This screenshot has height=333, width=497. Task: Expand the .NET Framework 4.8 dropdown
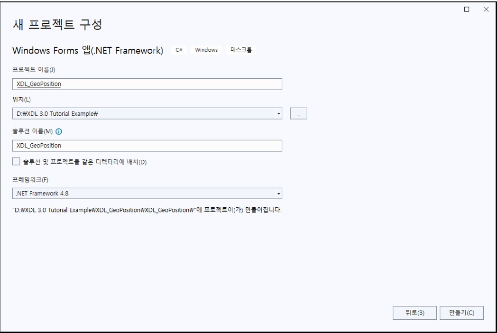point(278,194)
